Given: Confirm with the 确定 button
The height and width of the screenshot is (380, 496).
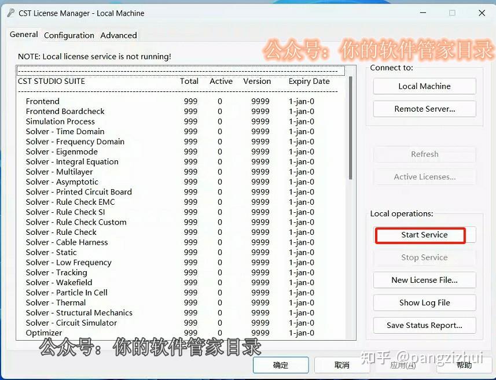Looking at the screenshot, I should tap(280, 365).
